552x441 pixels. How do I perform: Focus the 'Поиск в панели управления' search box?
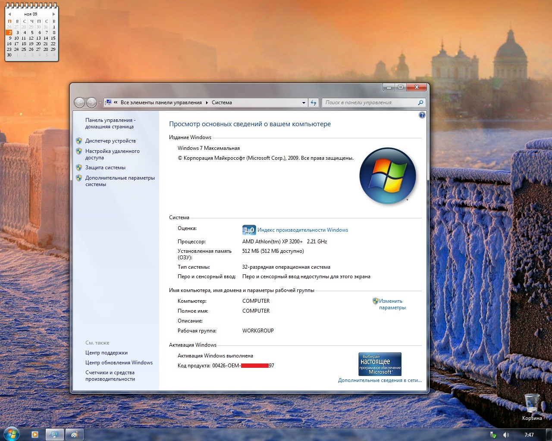click(373, 102)
